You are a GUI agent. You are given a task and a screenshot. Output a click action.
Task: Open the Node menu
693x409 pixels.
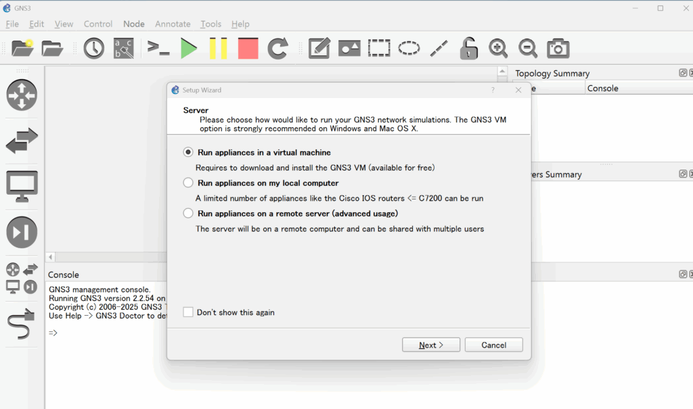134,24
